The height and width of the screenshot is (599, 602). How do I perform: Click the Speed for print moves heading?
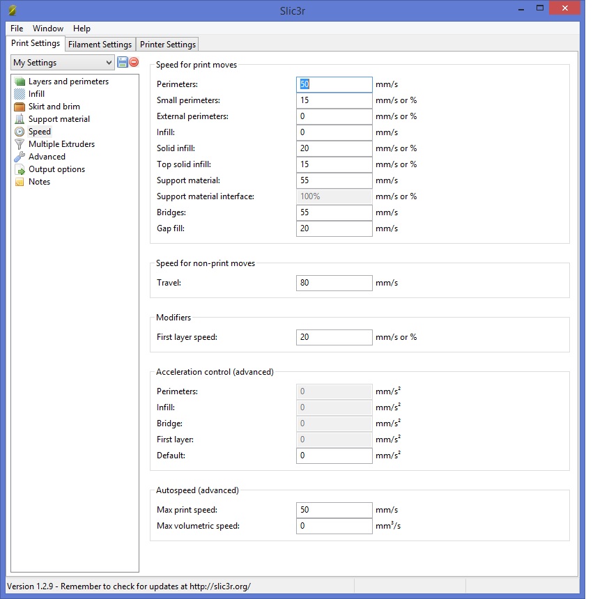pyautogui.click(x=196, y=65)
